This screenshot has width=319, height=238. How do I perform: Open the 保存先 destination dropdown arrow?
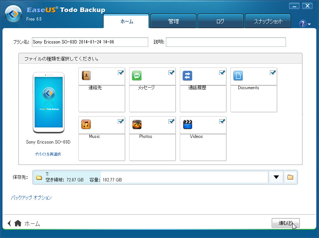point(276,177)
